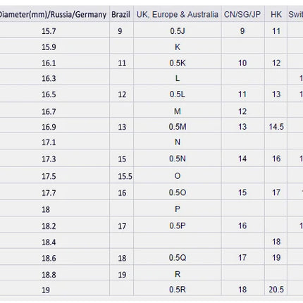Click the 18.8 diameter cell

[49, 275]
